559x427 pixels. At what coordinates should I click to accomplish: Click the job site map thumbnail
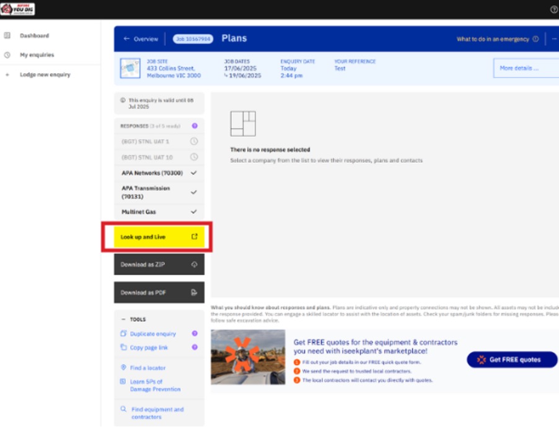pos(130,68)
